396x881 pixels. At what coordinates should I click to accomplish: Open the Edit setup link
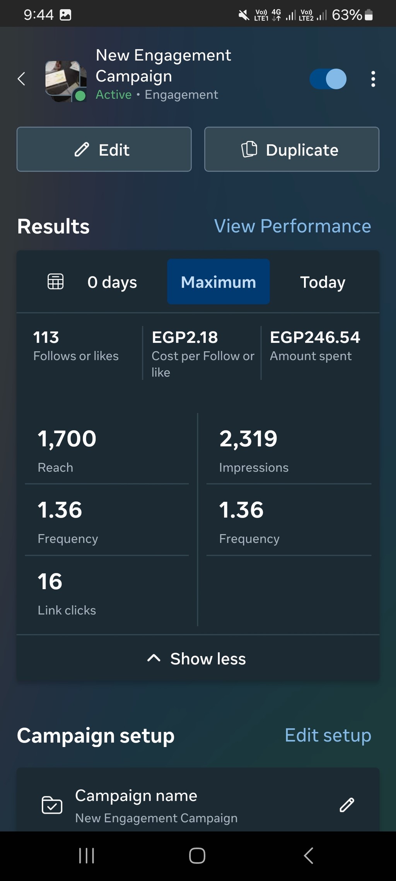[x=328, y=735]
